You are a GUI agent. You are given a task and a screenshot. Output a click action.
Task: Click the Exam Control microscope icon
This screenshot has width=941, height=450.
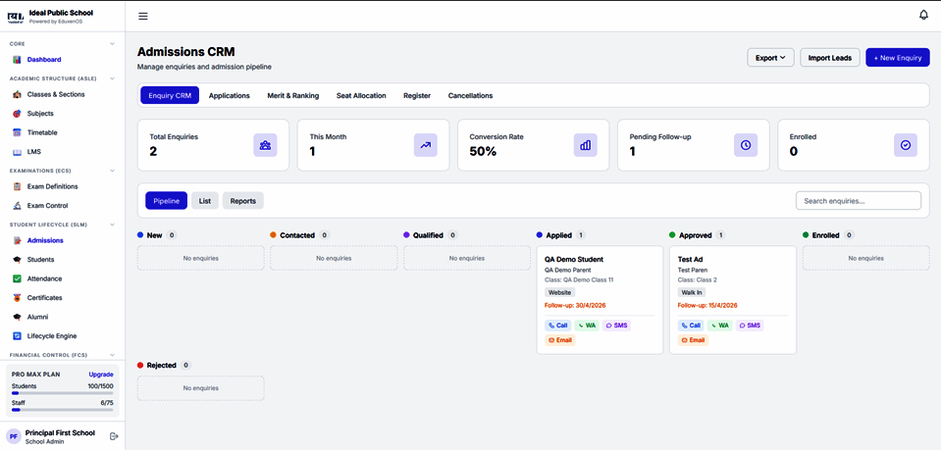17,206
